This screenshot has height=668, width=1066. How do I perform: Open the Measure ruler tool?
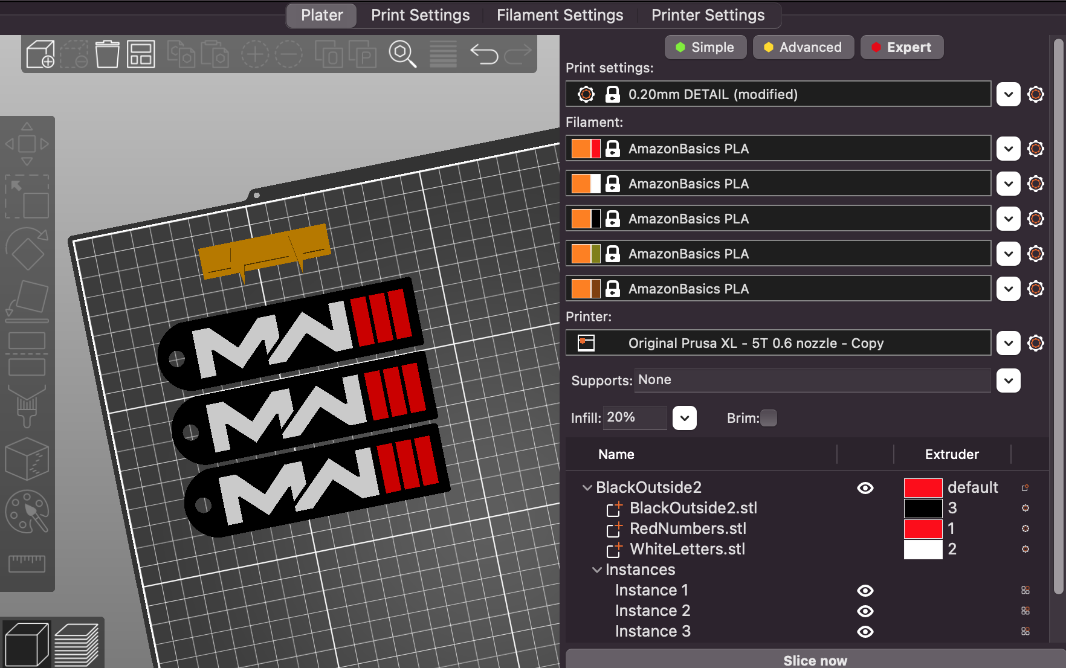click(27, 563)
